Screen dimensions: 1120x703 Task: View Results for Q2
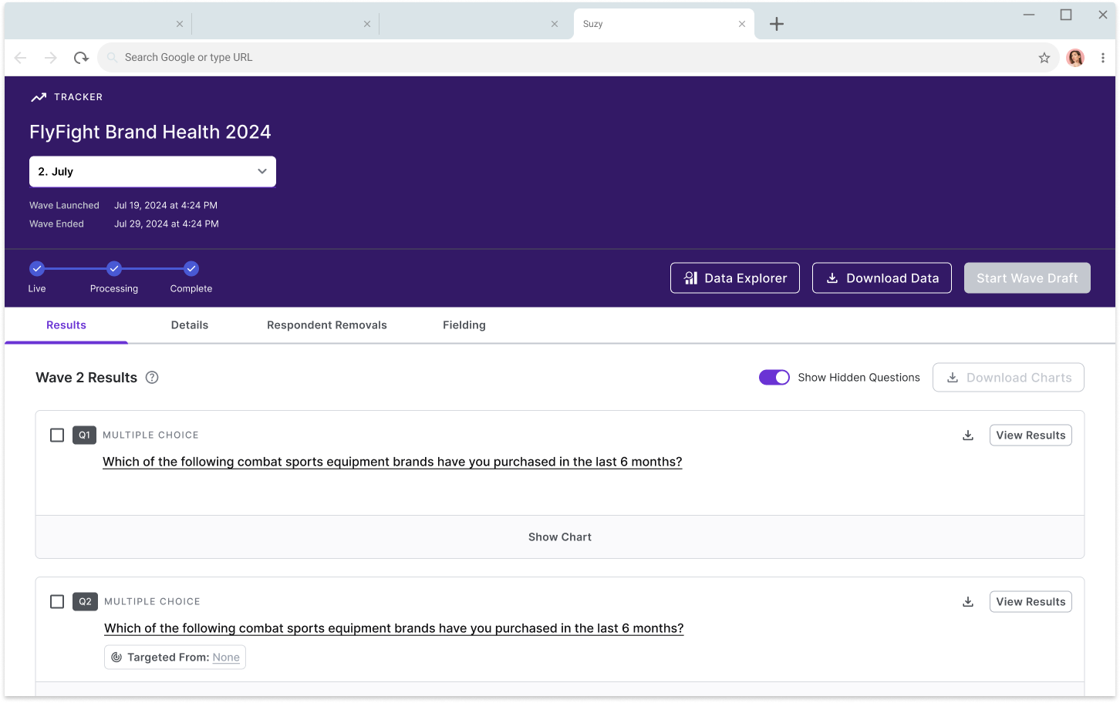click(1031, 602)
